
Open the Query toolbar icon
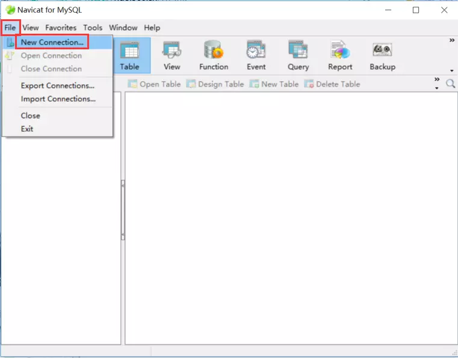point(299,55)
